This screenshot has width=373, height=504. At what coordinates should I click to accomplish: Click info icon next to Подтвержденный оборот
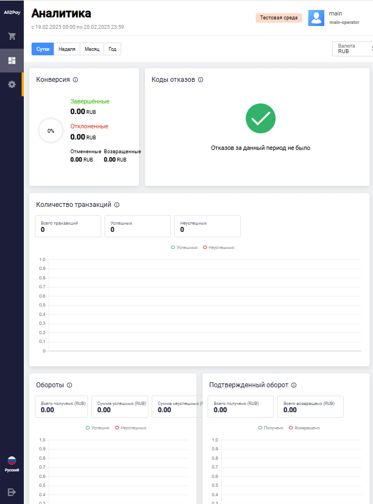pyautogui.click(x=294, y=385)
